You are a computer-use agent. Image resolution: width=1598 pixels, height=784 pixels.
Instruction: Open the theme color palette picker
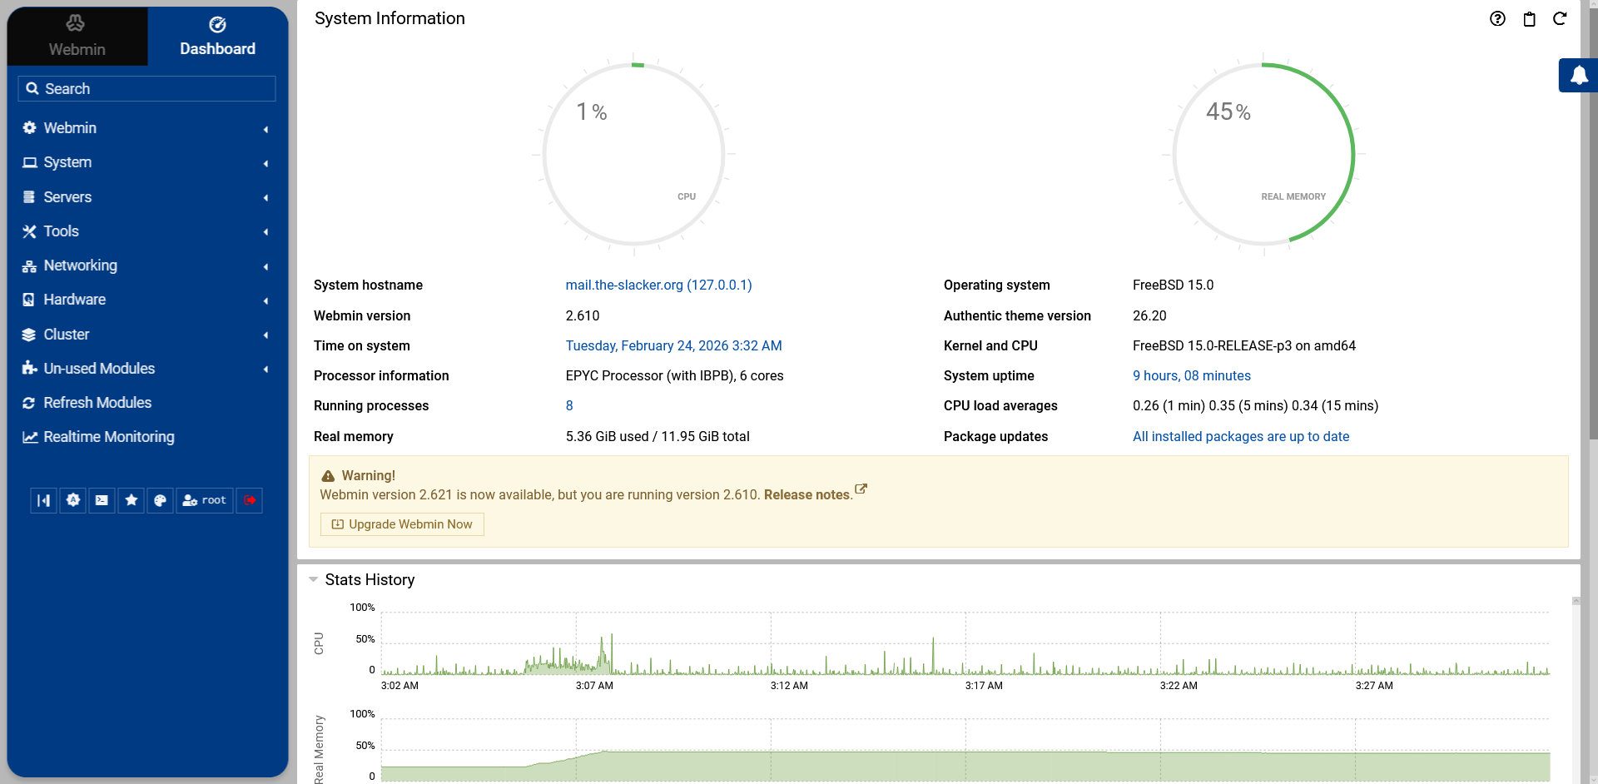click(x=160, y=500)
